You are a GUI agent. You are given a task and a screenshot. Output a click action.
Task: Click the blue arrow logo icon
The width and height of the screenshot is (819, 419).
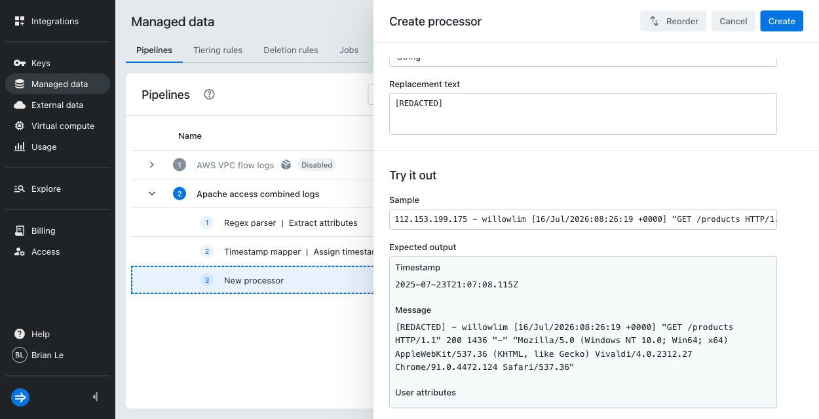click(20, 397)
